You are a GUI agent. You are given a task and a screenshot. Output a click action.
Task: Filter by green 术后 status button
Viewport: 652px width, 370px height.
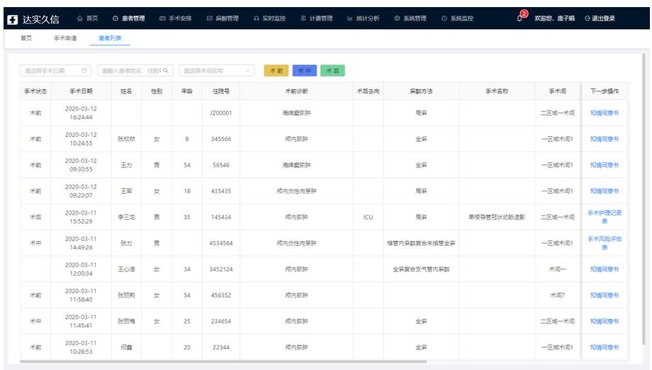click(332, 70)
